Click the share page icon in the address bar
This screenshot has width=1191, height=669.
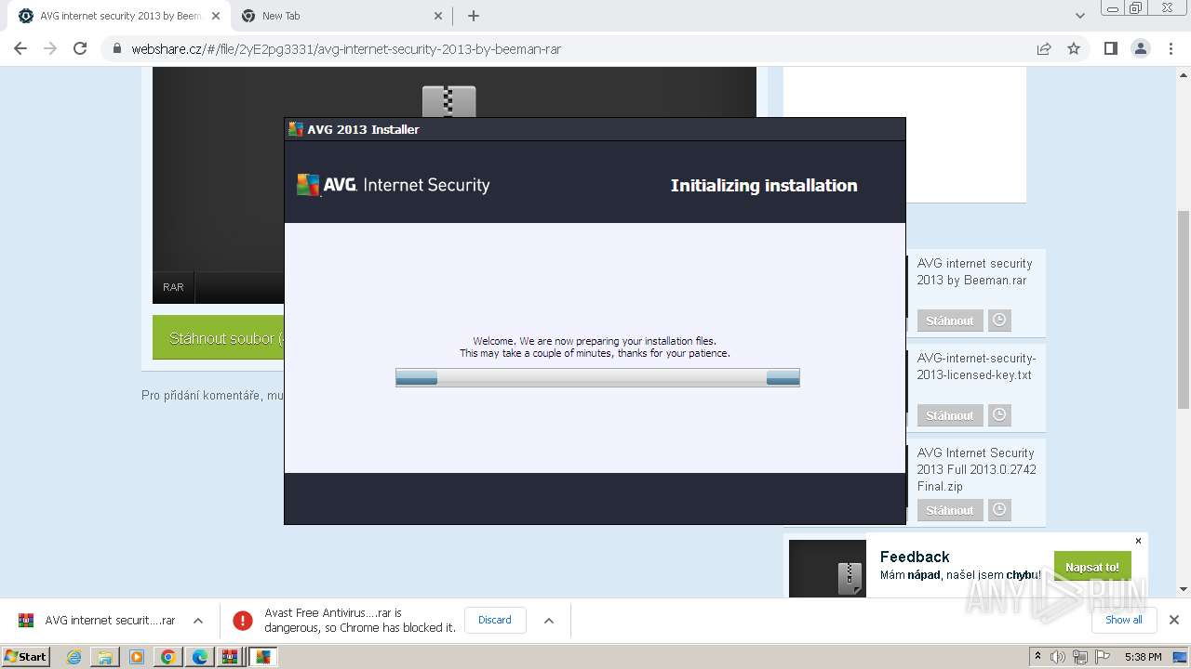pos(1044,48)
